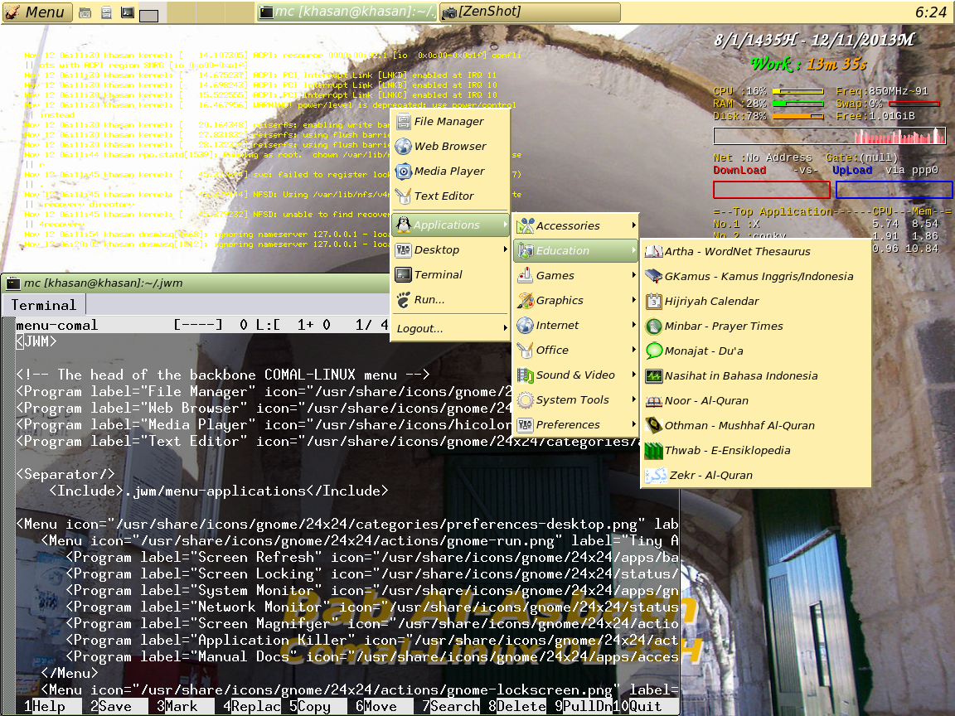Switch to ZenShot in the taskbar

(529, 12)
